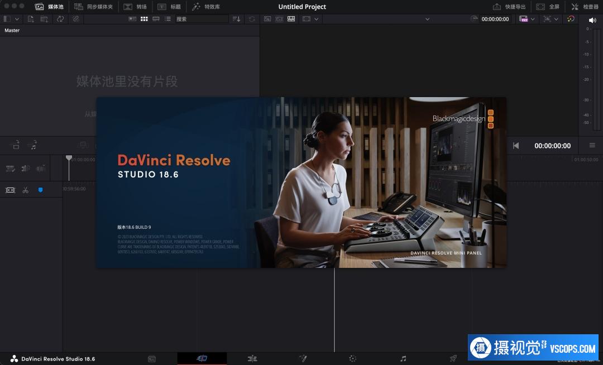The image size is (603, 365).
Task: Expand the viewer overlay options chevron
Action: (x=316, y=19)
